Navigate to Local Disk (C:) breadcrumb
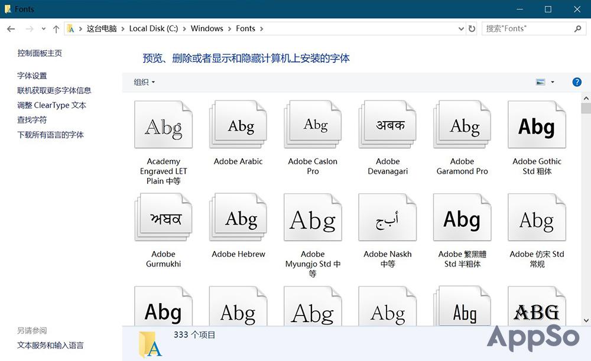 154,28
